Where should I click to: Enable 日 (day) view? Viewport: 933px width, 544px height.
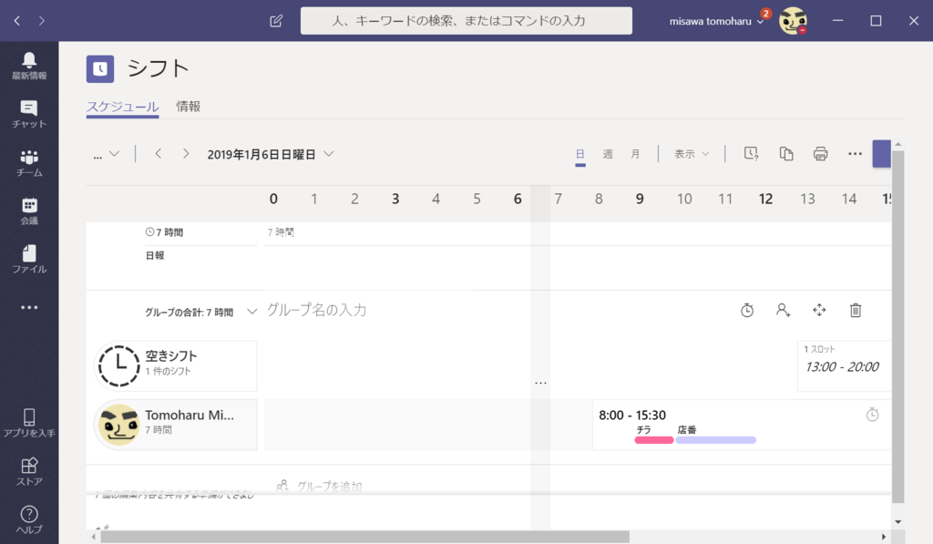pyautogui.click(x=580, y=154)
